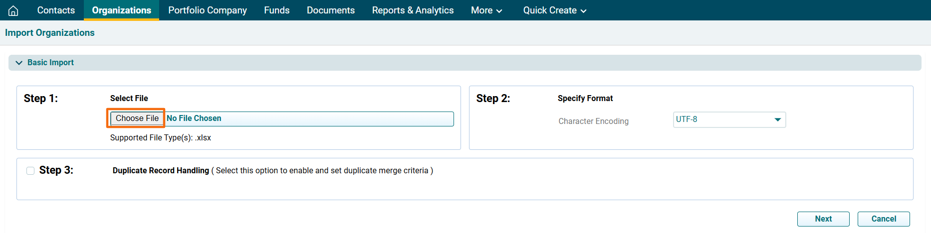
Task: Click the Import Organizations page title
Action: [50, 33]
